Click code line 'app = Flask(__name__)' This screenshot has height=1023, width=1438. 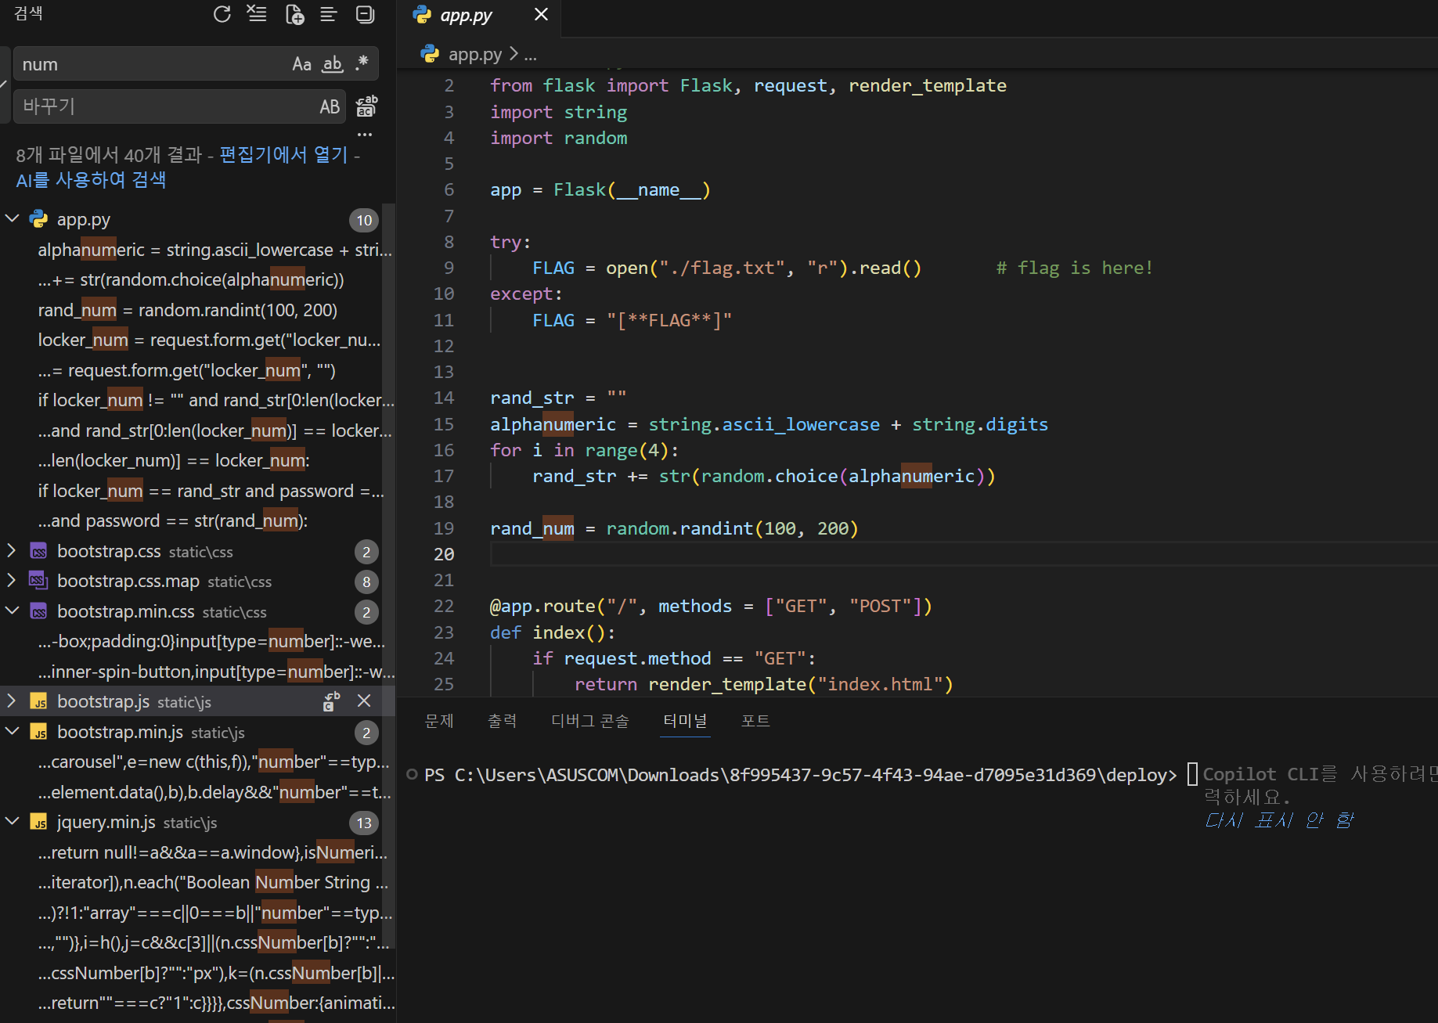click(x=600, y=190)
